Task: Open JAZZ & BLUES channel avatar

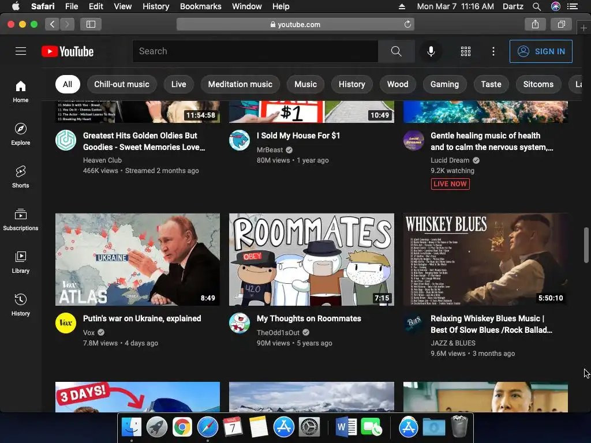Action: pyautogui.click(x=414, y=323)
